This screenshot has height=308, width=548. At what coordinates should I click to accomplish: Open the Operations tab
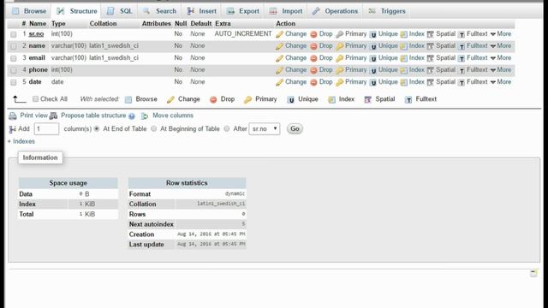(335, 11)
